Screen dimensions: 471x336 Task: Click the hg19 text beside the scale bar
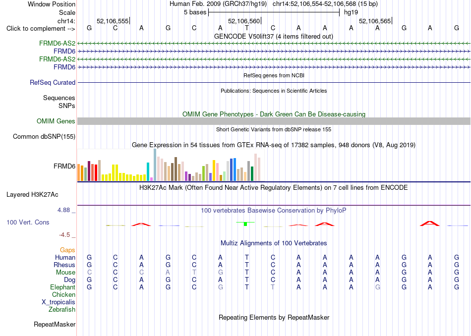tap(351, 12)
